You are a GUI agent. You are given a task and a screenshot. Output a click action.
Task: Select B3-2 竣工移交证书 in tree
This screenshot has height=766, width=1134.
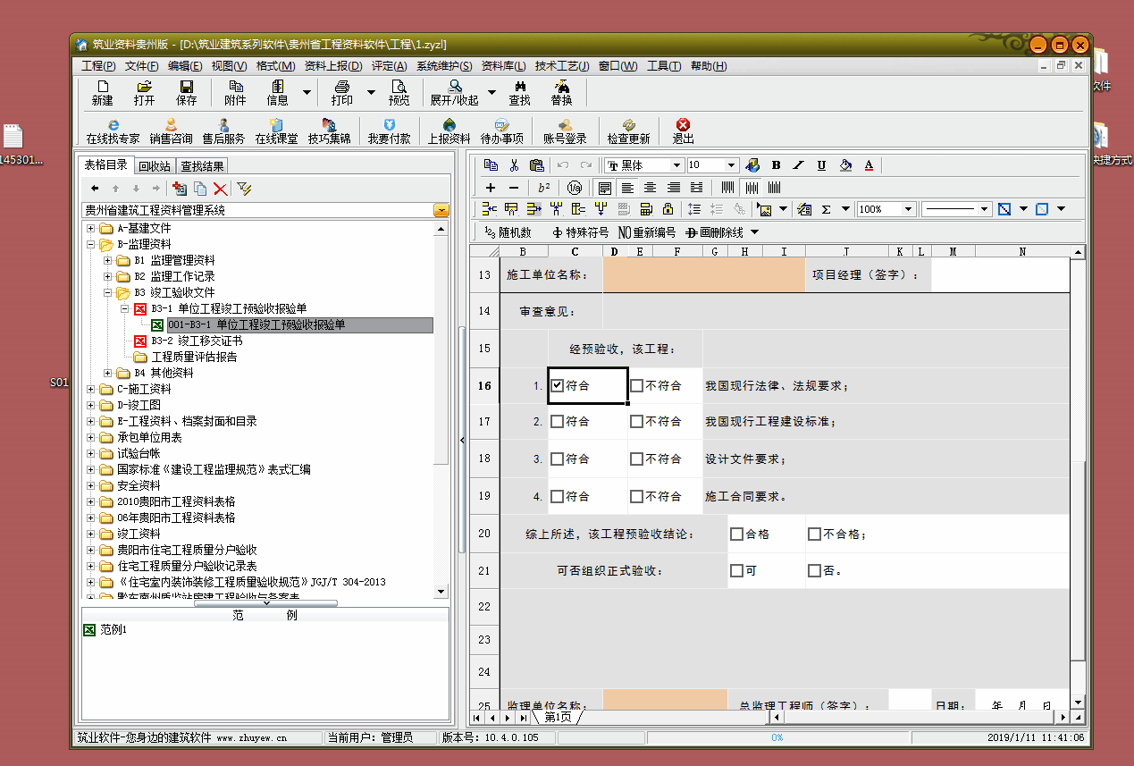pyautogui.click(x=196, y=341)
